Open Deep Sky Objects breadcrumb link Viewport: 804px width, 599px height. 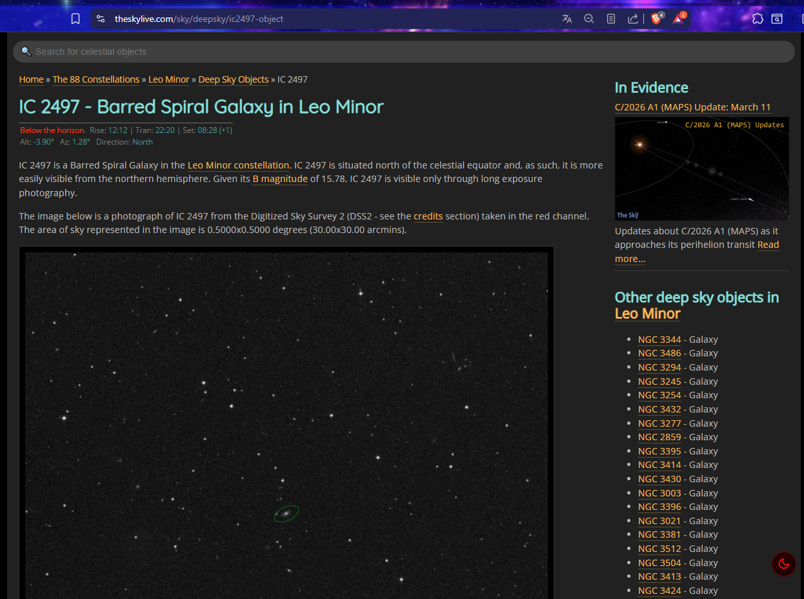pyautogui.click(x=234, y=79)
